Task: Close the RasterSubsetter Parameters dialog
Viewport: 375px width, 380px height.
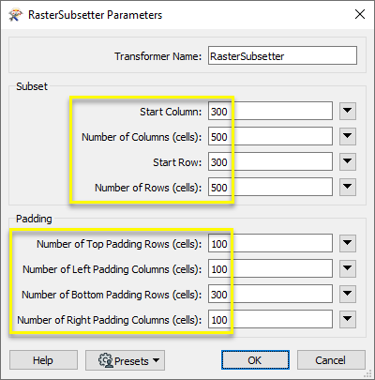Action: (360, 14)
